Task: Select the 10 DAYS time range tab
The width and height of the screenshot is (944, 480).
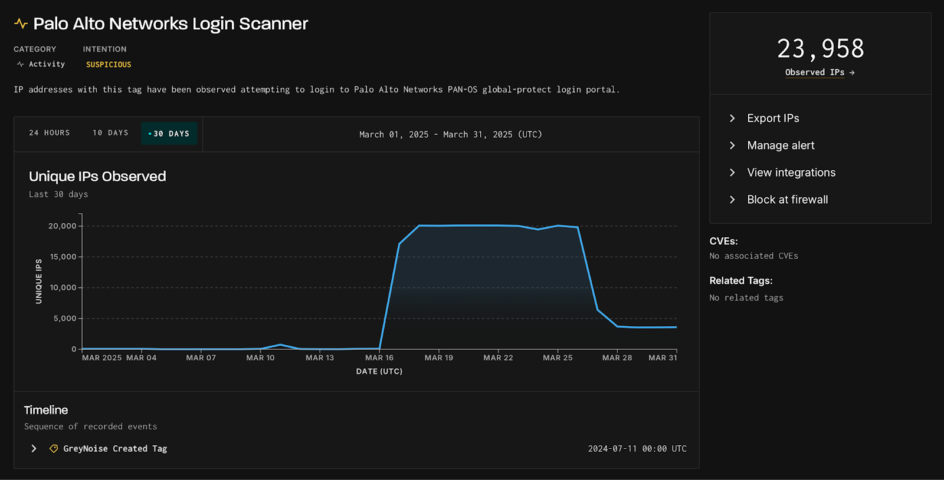Action: 110,133
